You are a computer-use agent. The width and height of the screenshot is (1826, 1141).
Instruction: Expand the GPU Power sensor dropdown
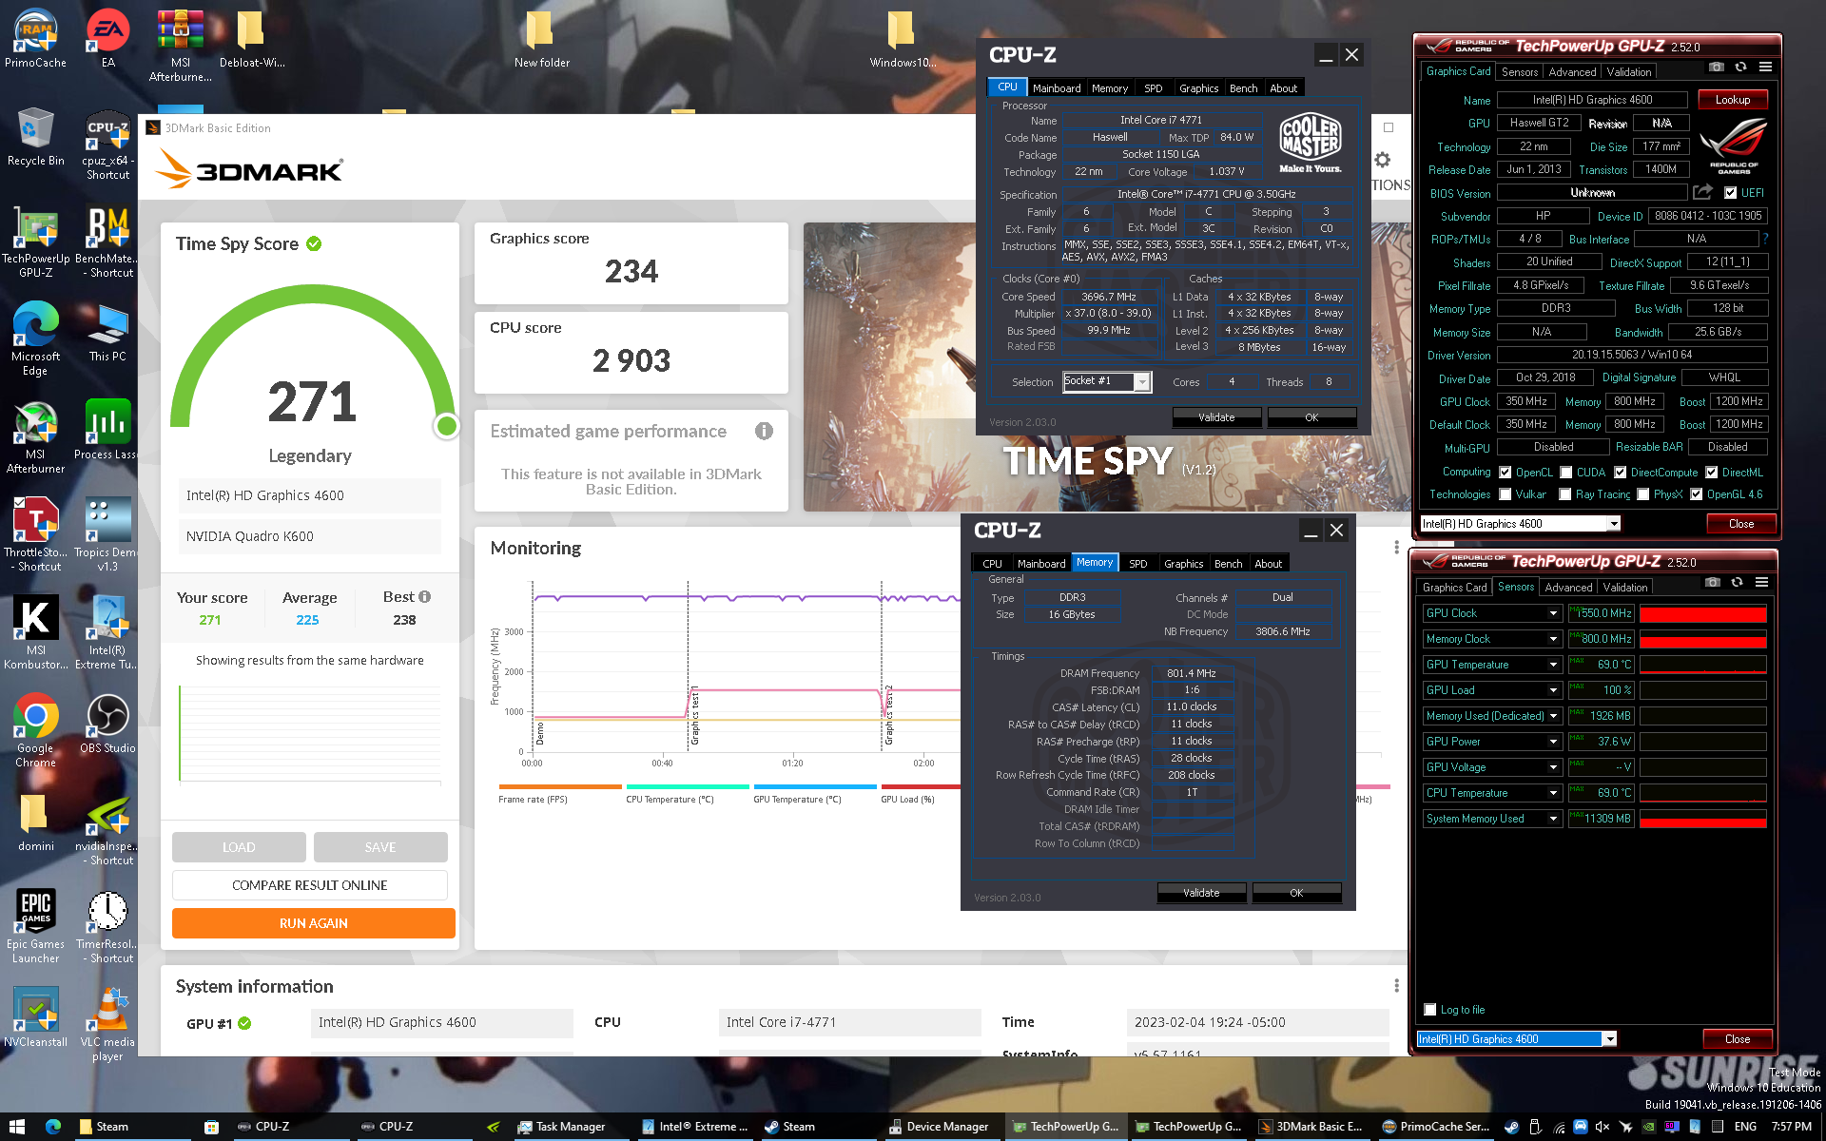(1554, 742)
